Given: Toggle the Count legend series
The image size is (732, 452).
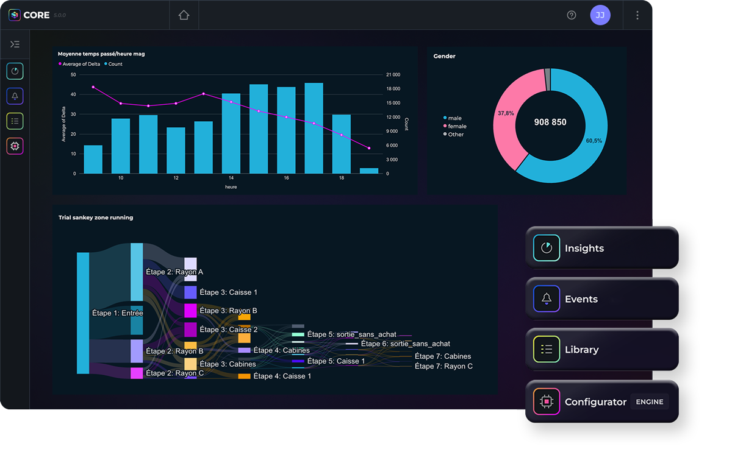Looking at the screenshot, I should [x=113, y=64].
